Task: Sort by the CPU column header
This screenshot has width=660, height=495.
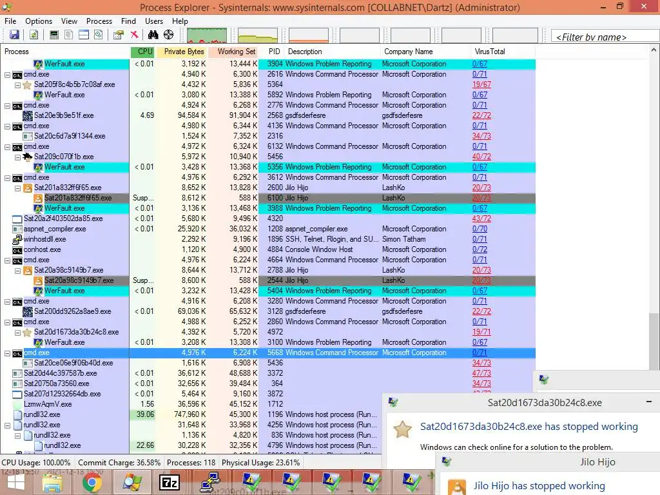Action: 143,52
